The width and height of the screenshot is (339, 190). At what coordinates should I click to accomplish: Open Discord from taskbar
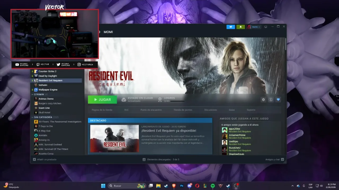tap(189, 186)
